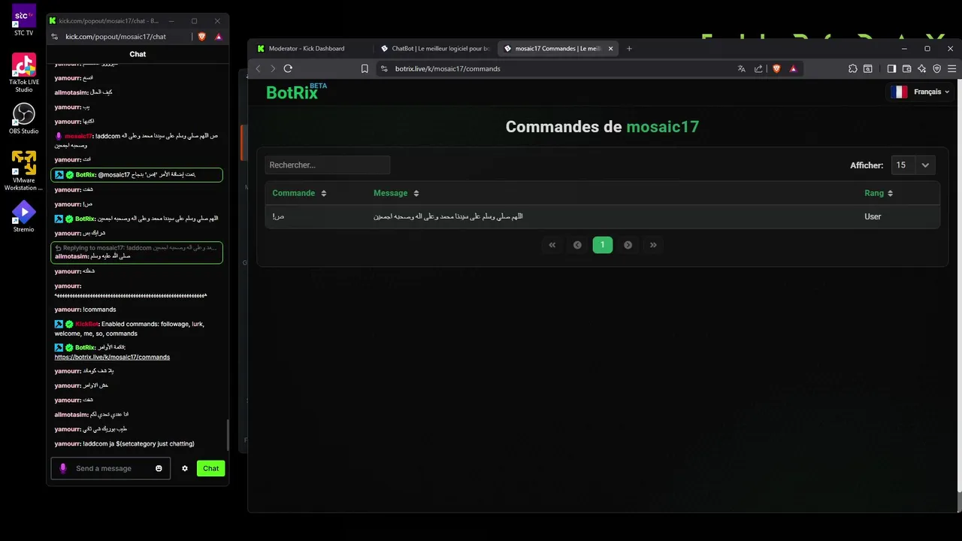Click the green Chat send button
The width and height of the screenshot is (962, 541).
[210, 468]
